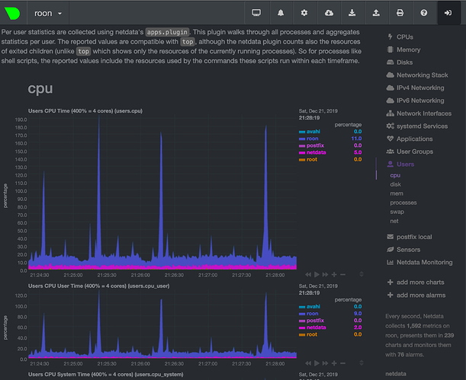Select the net submenu under Users
Screen dimensions: 466x380
pyautogui.click(x=394, y=222)
